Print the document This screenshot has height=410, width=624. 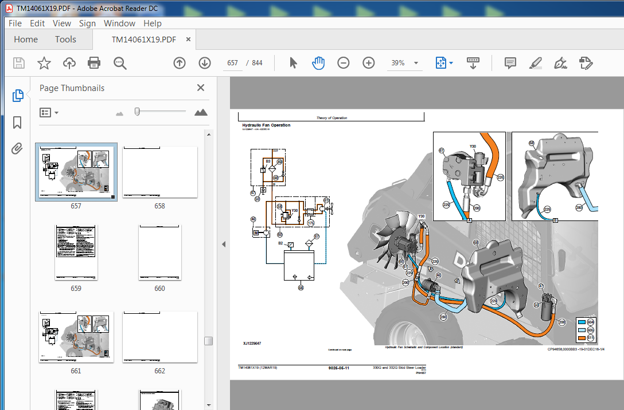click(94, 63)
